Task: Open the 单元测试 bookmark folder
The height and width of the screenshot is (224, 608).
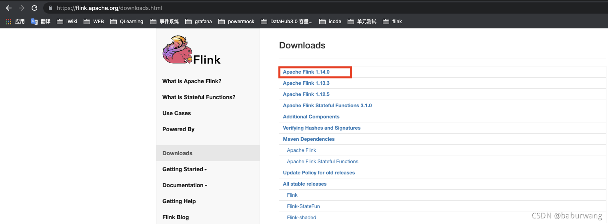Action: (x=362, y=22)
